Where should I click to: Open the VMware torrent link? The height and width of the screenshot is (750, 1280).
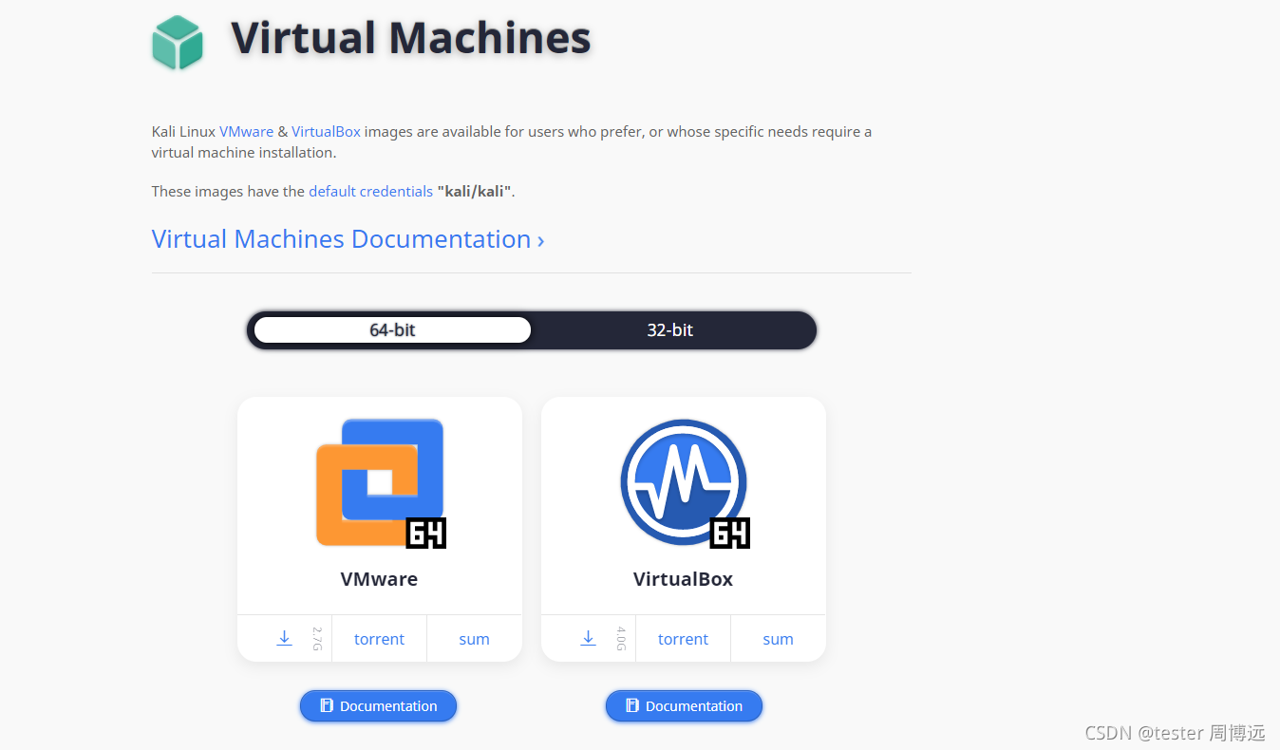(x=380, y=639)
